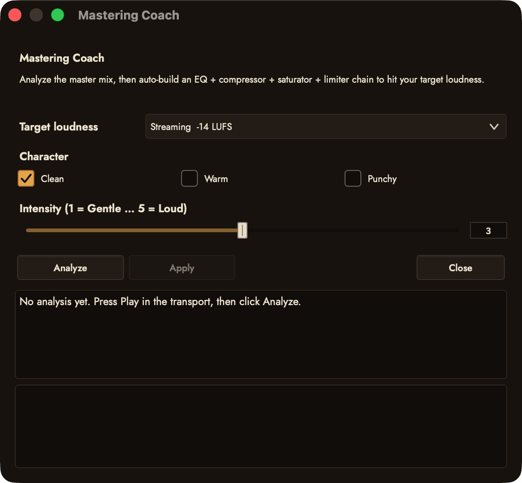The image size is (522, 483).
Task: Open the Target loudness dropdown
Action: [326, 126]
